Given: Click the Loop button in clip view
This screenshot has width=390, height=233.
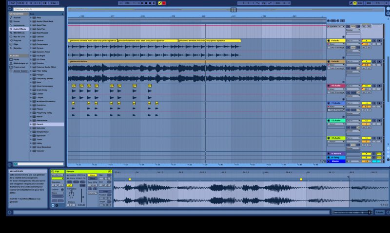Looking at the screenshot, I should point(105,191).
